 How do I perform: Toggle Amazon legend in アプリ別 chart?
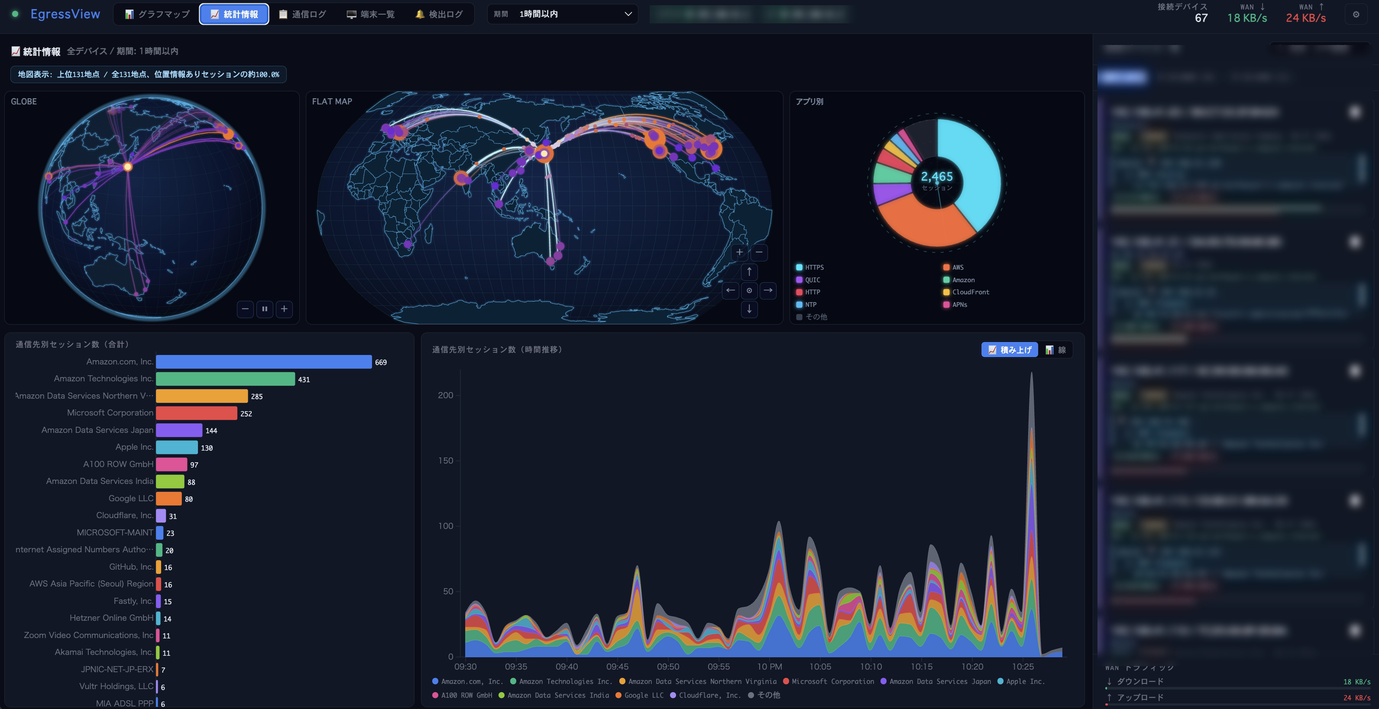click(959, 280)
